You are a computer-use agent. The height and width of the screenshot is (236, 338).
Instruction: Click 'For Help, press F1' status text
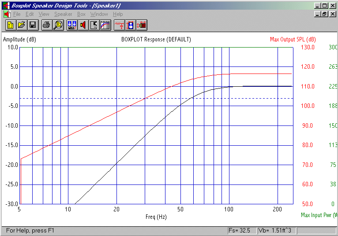pos(30,231)
